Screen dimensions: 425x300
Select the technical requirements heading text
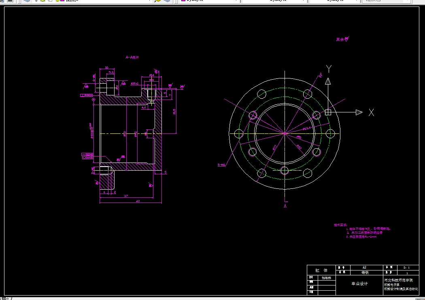[x=340, y=225]
